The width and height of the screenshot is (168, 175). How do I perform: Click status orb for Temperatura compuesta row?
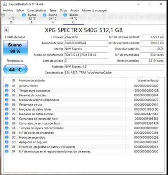(7, 90)
